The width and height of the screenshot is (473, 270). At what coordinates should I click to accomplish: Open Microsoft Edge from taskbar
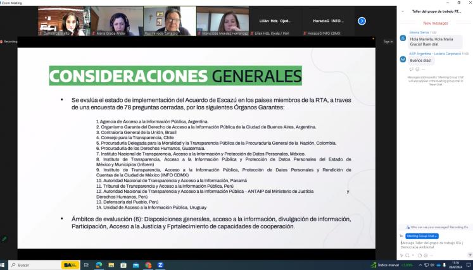pyautogui.click(x=99, y=265)
